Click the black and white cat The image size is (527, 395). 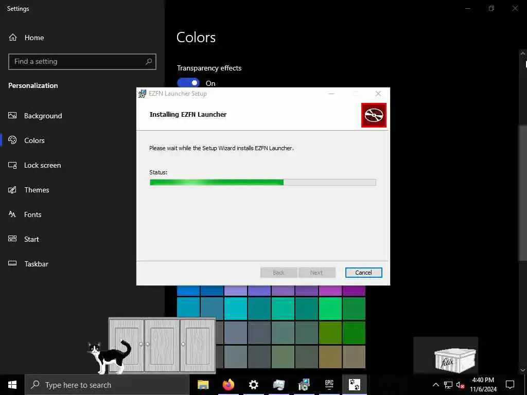click(x=109, y=356)
